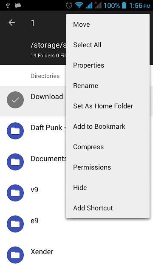Choose Add Shortcut menu entry

[x=108, y=208]
